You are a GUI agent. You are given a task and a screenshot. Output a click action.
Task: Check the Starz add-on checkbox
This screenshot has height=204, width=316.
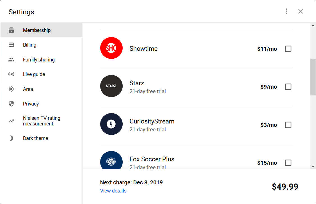288,87
